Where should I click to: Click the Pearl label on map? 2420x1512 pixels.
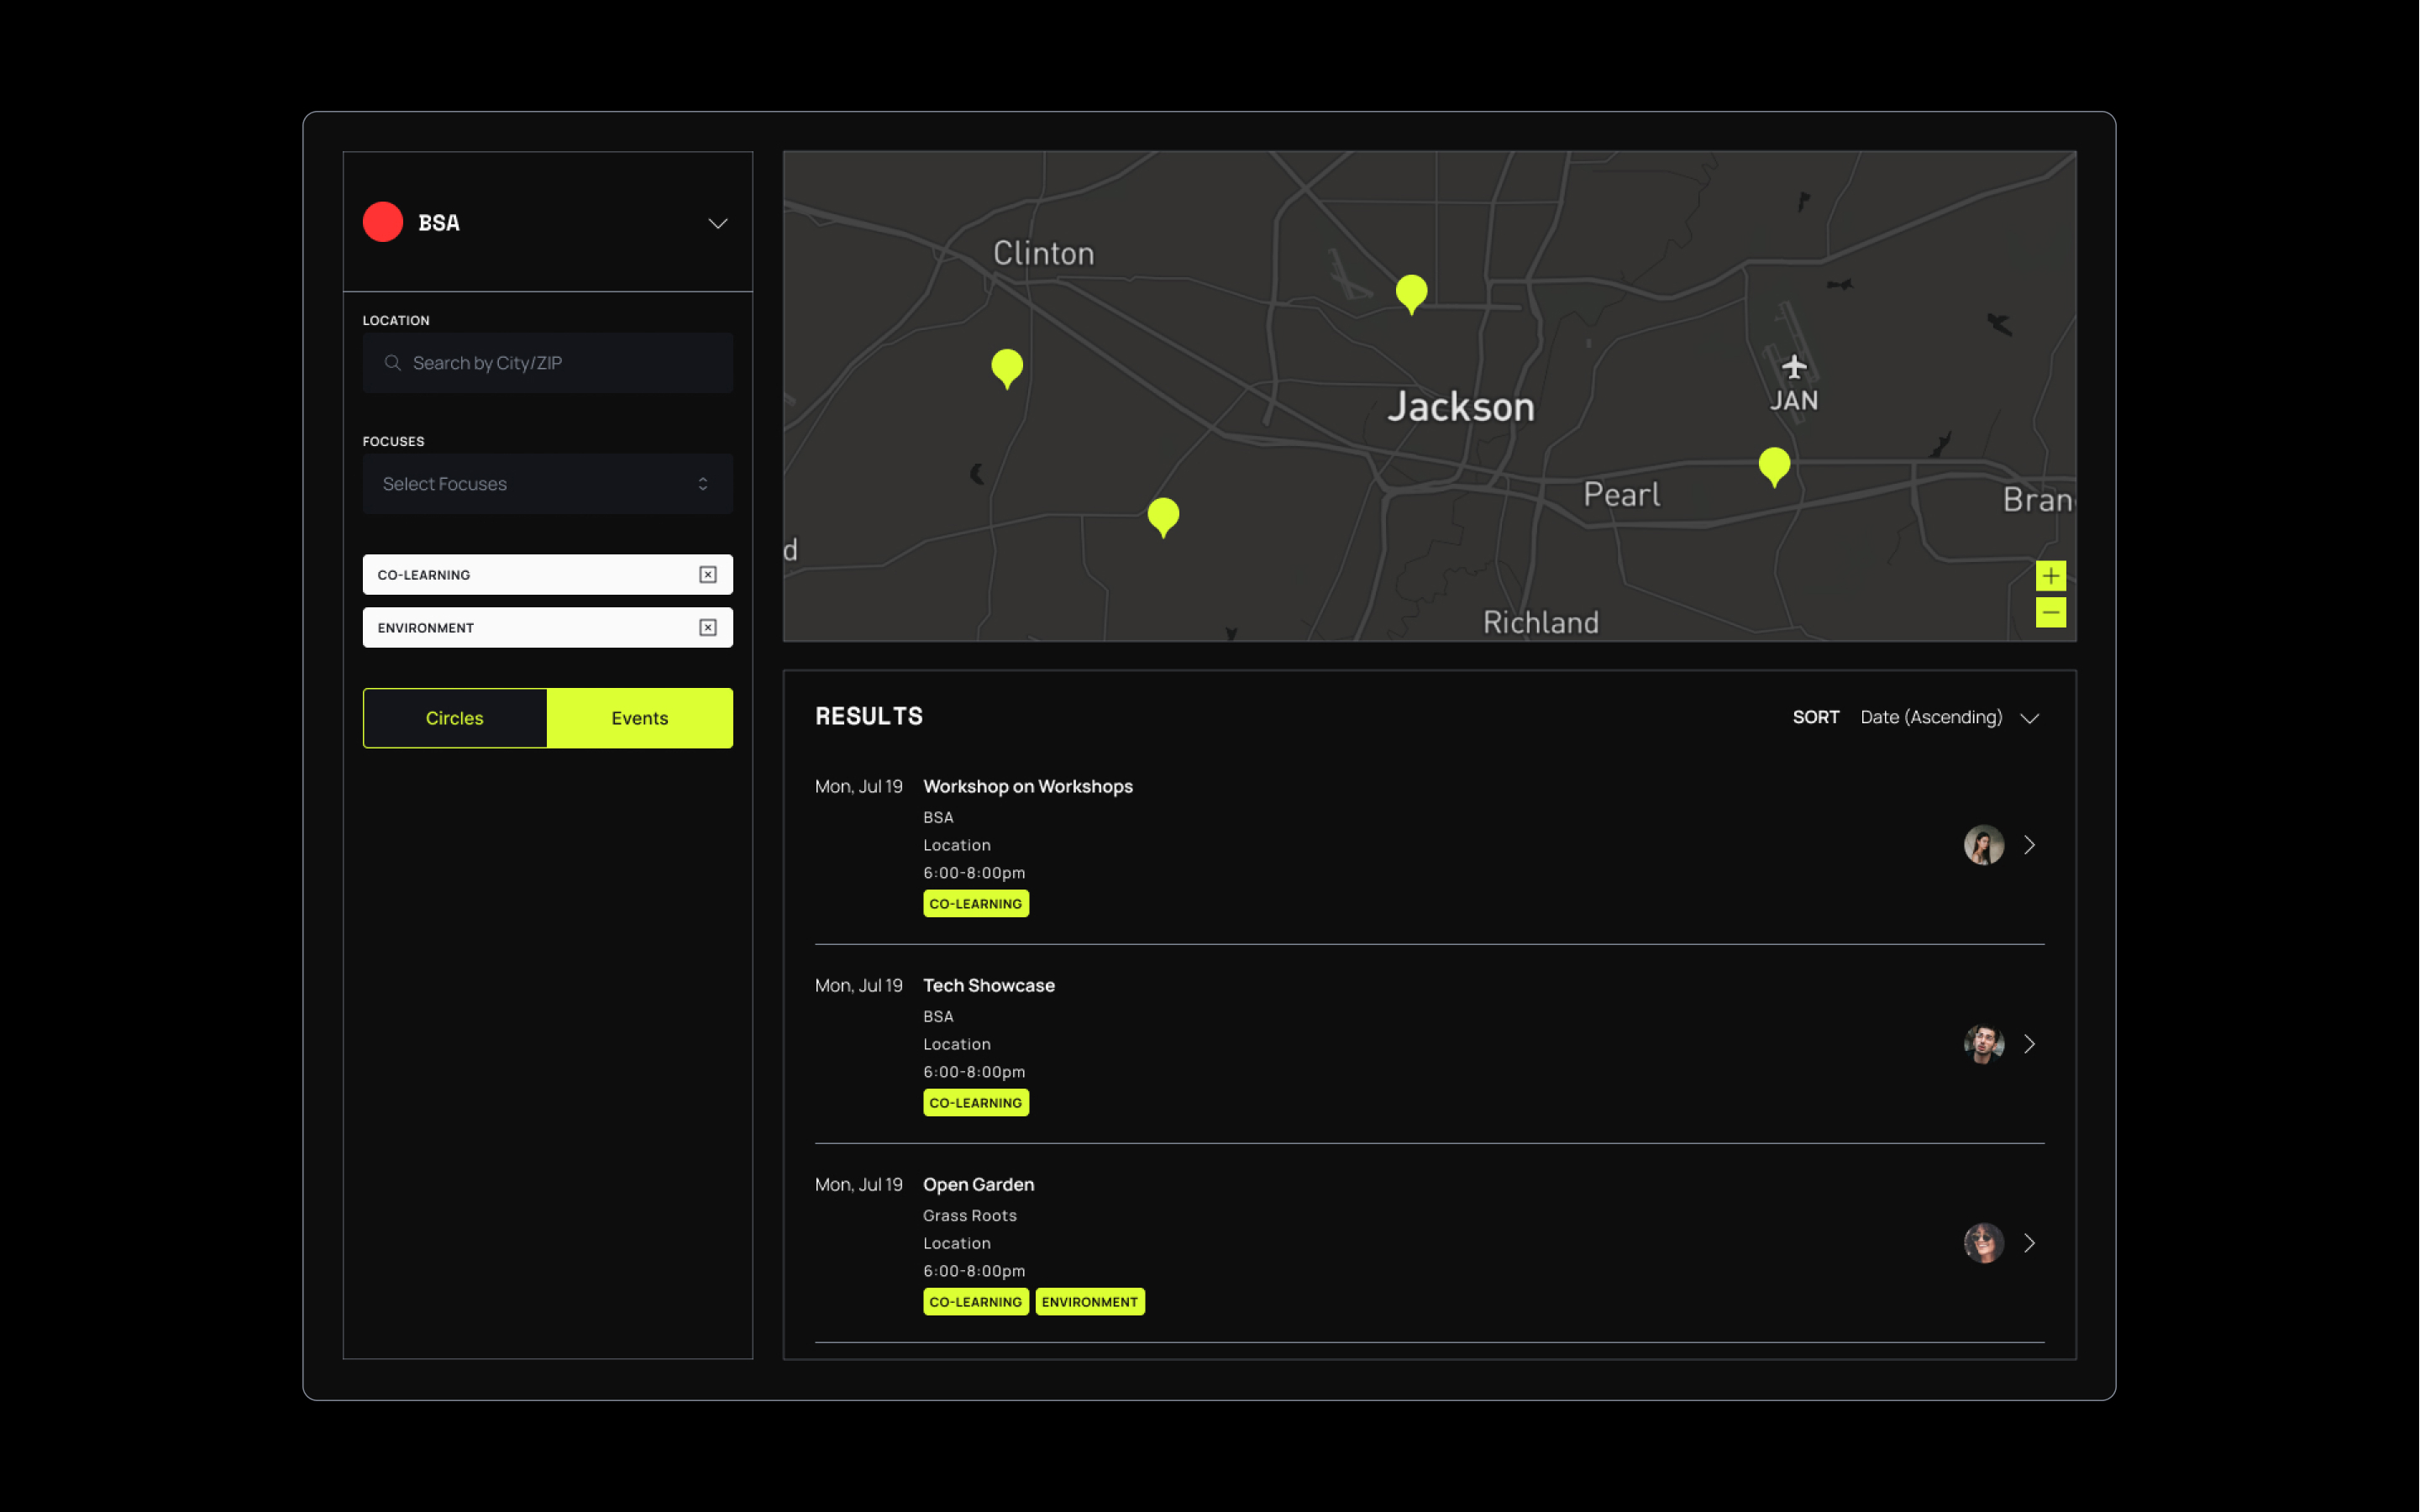coord(1621,494)
